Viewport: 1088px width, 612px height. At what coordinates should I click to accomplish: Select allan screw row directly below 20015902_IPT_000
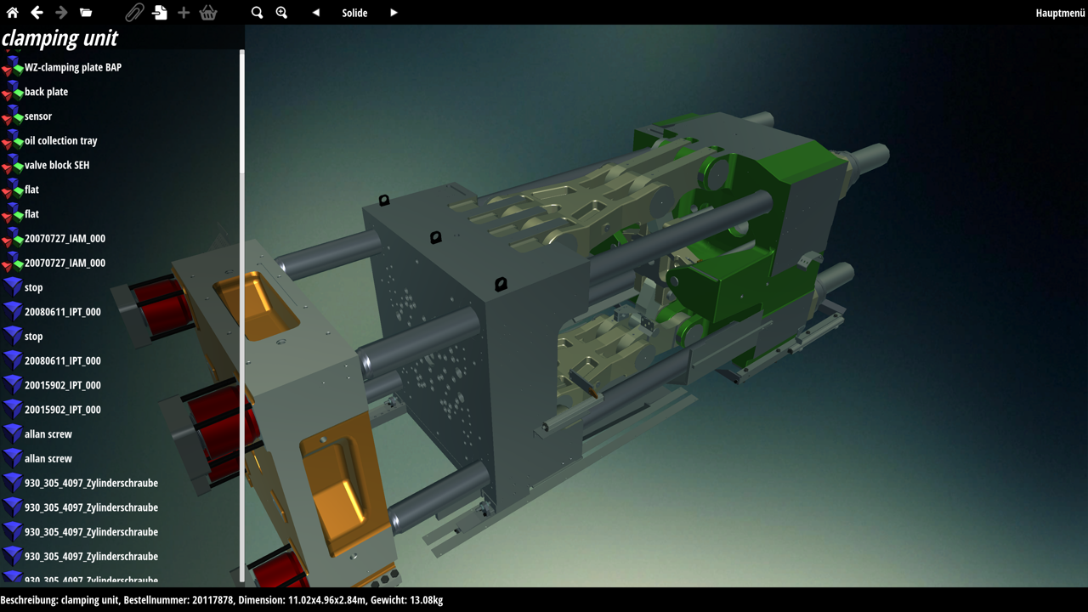click(121, 434)
